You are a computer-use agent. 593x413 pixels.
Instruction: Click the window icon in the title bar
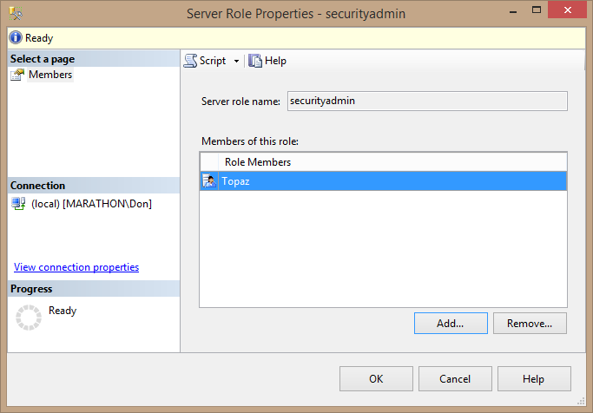click(16, 13)
